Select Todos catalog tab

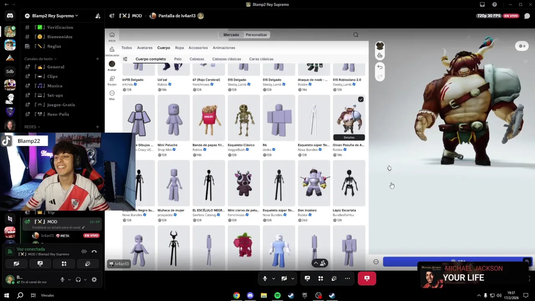(x=127, y=48)
